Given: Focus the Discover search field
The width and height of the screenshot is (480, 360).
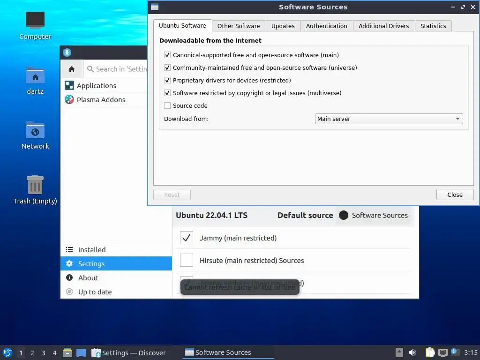Looking at the screenshot, I should 115,69.
